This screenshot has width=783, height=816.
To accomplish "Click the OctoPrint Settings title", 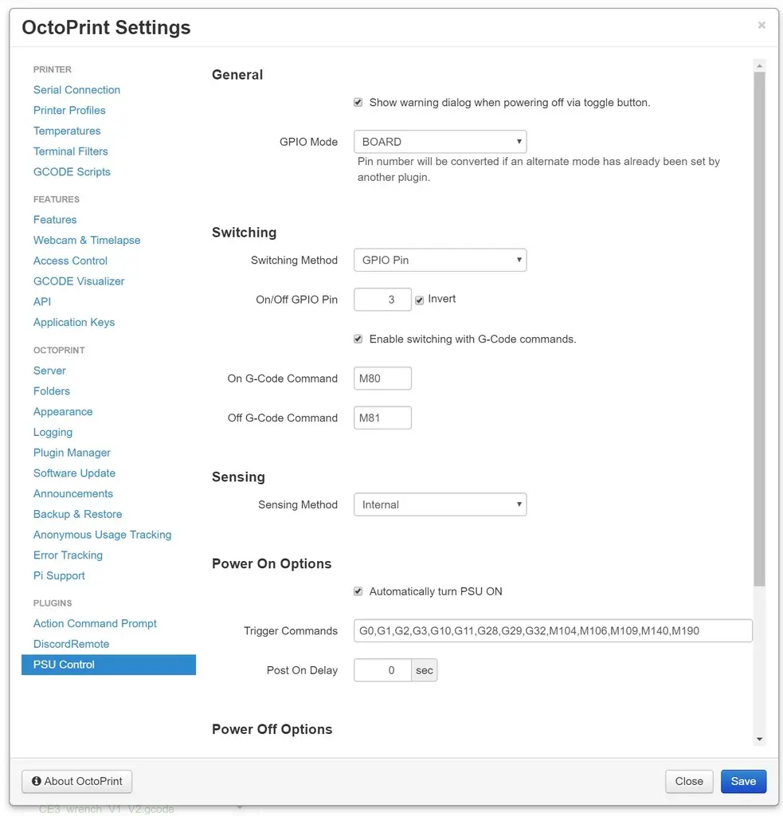I will point(106,28).
